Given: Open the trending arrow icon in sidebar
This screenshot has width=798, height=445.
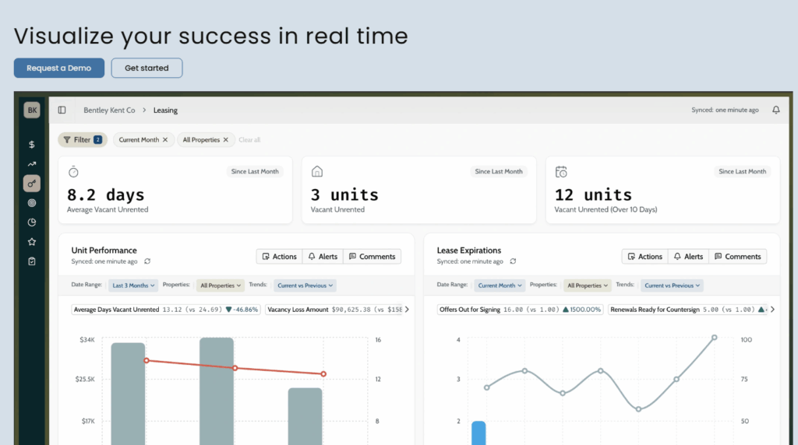Looking at the screenshot, I should 32,164.
